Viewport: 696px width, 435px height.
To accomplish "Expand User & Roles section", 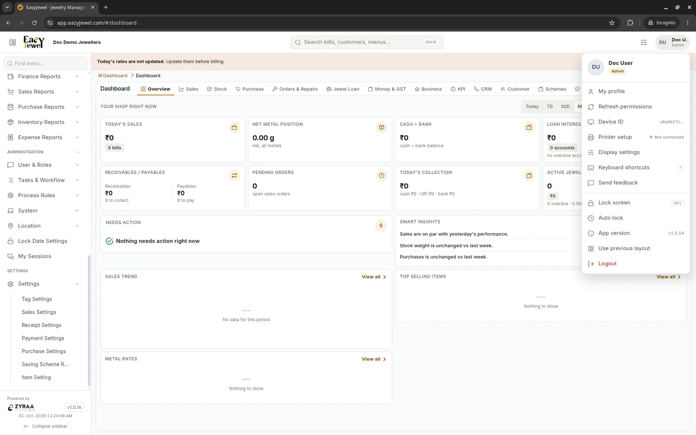I will (43, 165).
